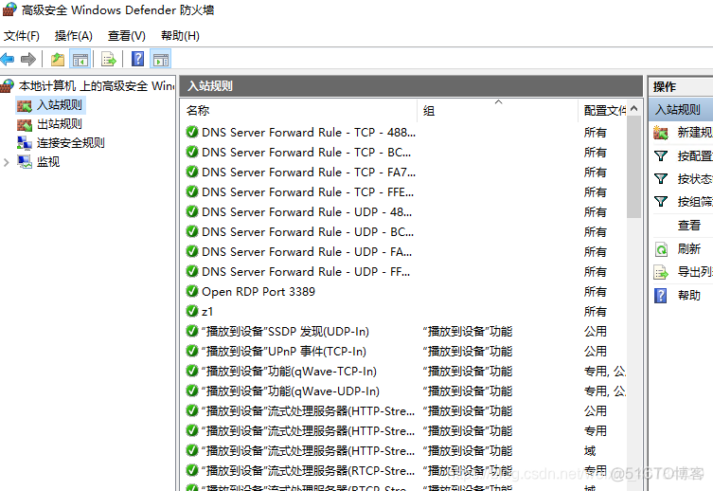This screenshot has width=713, height=491.
Task: Select the z1 inbound rule
Action: click(x=207, y=312)
